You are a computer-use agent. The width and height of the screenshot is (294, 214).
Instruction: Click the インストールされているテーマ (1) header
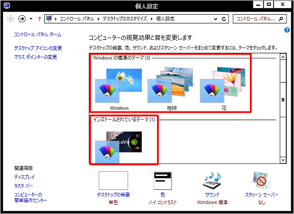click(124, 120)
